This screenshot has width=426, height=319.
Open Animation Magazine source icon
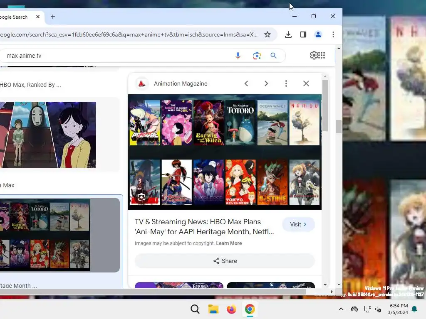141,83
